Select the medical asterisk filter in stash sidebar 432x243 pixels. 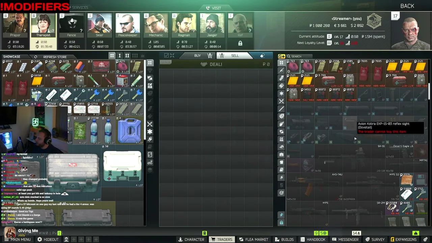[281, 93]
